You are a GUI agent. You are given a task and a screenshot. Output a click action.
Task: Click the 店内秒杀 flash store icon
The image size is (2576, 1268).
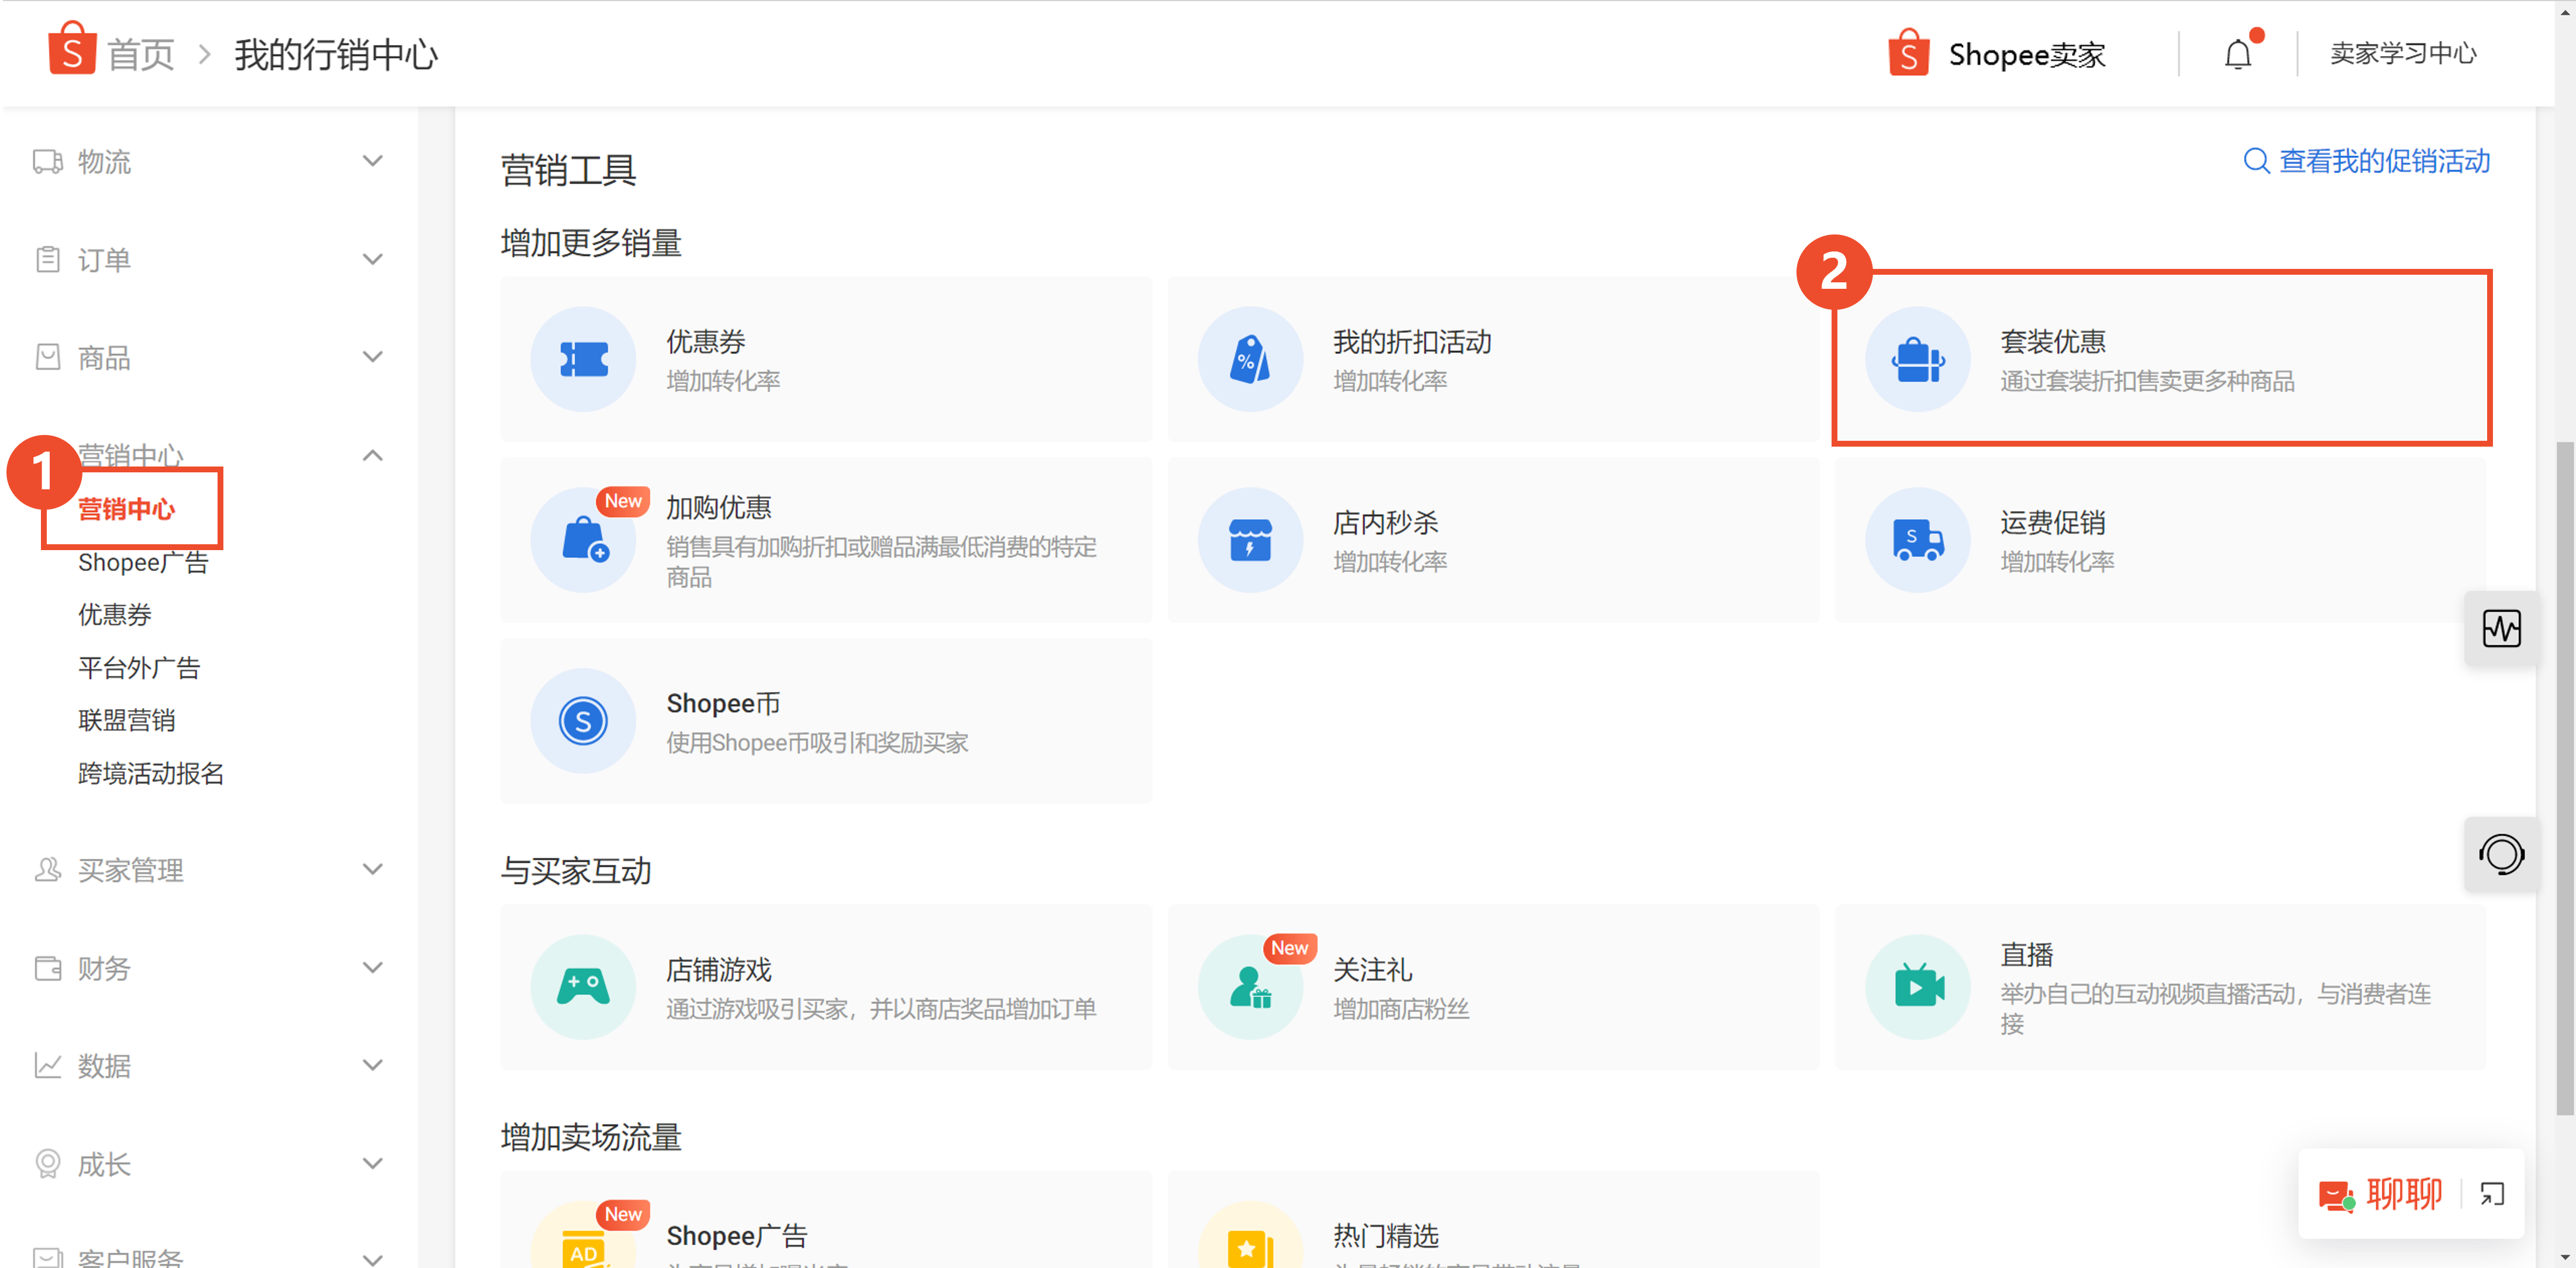(x=1250, y=540)
